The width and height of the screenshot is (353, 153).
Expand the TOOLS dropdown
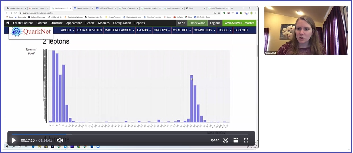pos(225,30)
